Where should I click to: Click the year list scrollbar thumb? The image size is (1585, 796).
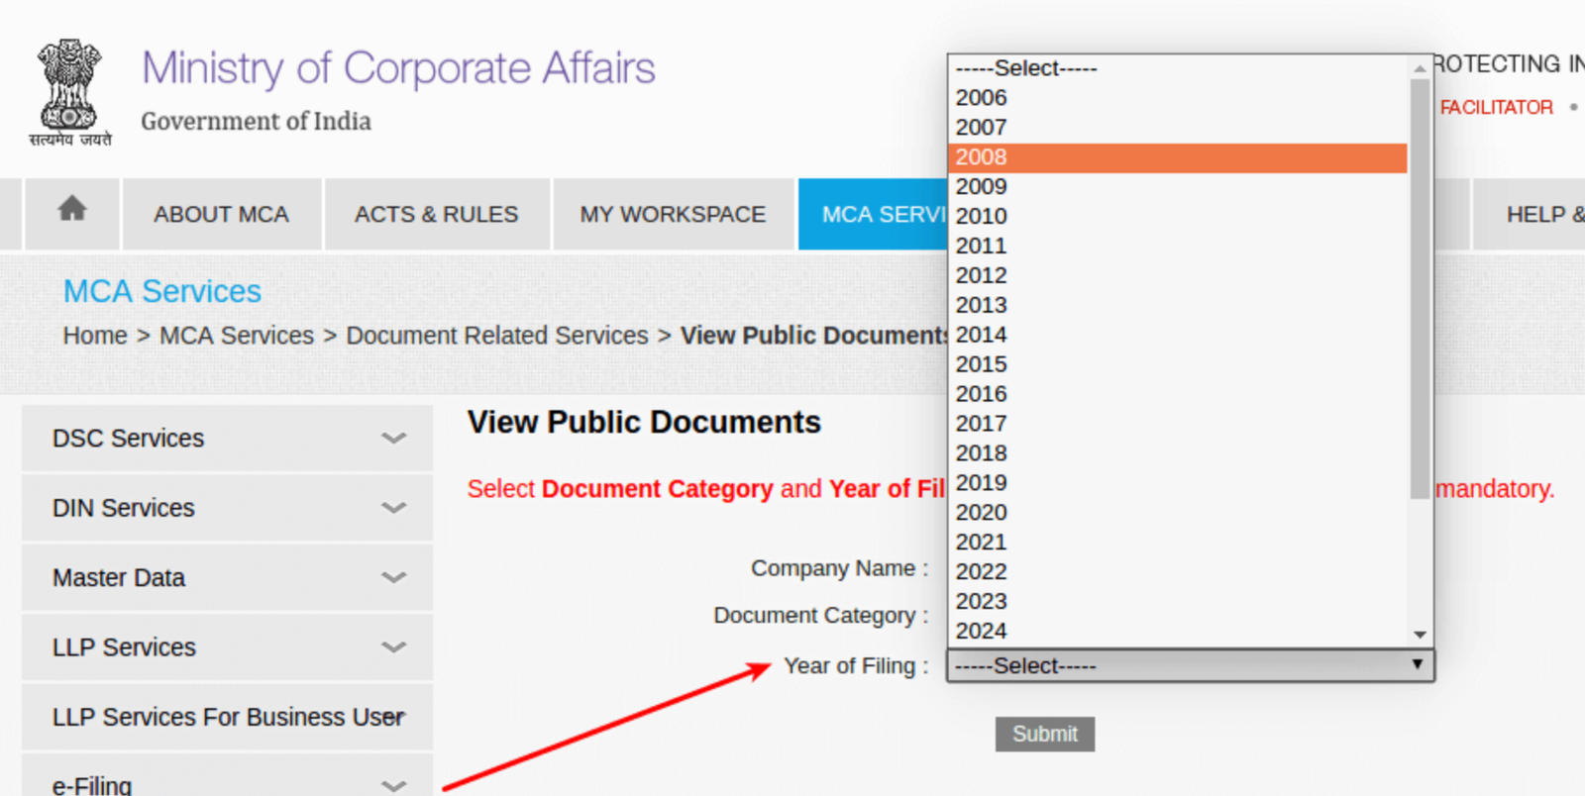click(x=1420, y=289)
